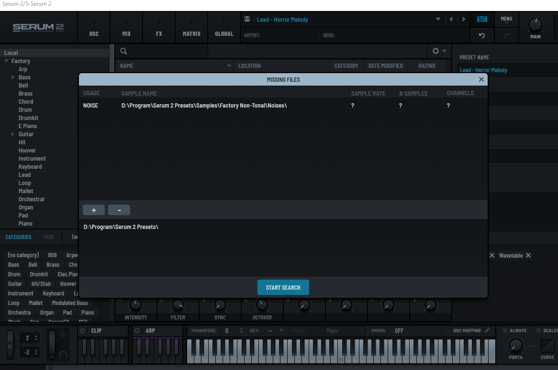Expand the Bass folder
Image resolution: width=558 pixels, height=370 pixels.
pos(13,77)
